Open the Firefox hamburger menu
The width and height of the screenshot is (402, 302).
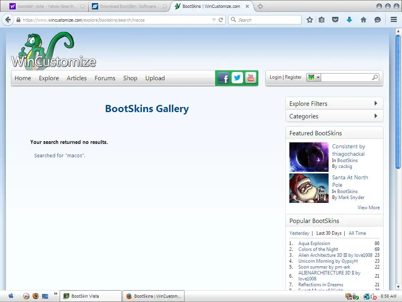click(x=394, y=20)
